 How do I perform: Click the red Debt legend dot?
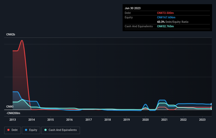[x=8, y=130]
